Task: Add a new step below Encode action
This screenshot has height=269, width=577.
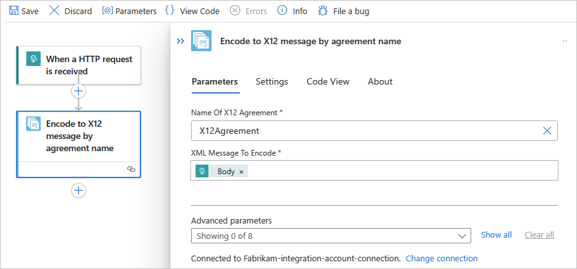Action: [x=78, y=190]
